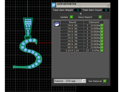123x92 pixels.
Task: Click green arrow in the 0.012tw row
Action: pyautogui.click(x=102, y=26)
